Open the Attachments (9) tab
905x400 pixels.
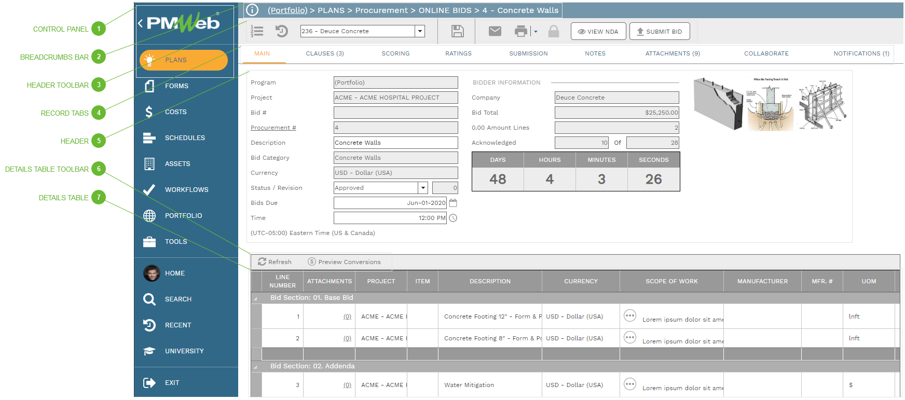pos(672,53)
